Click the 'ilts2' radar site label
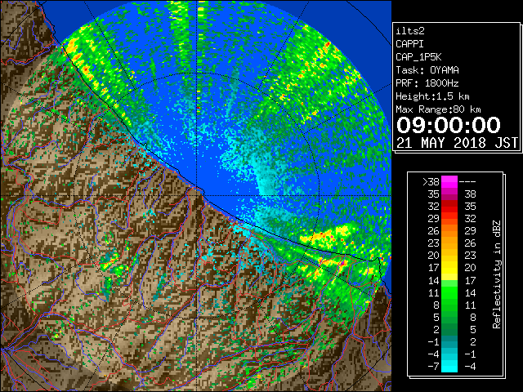Screen dimensions: 523x392 410,31
